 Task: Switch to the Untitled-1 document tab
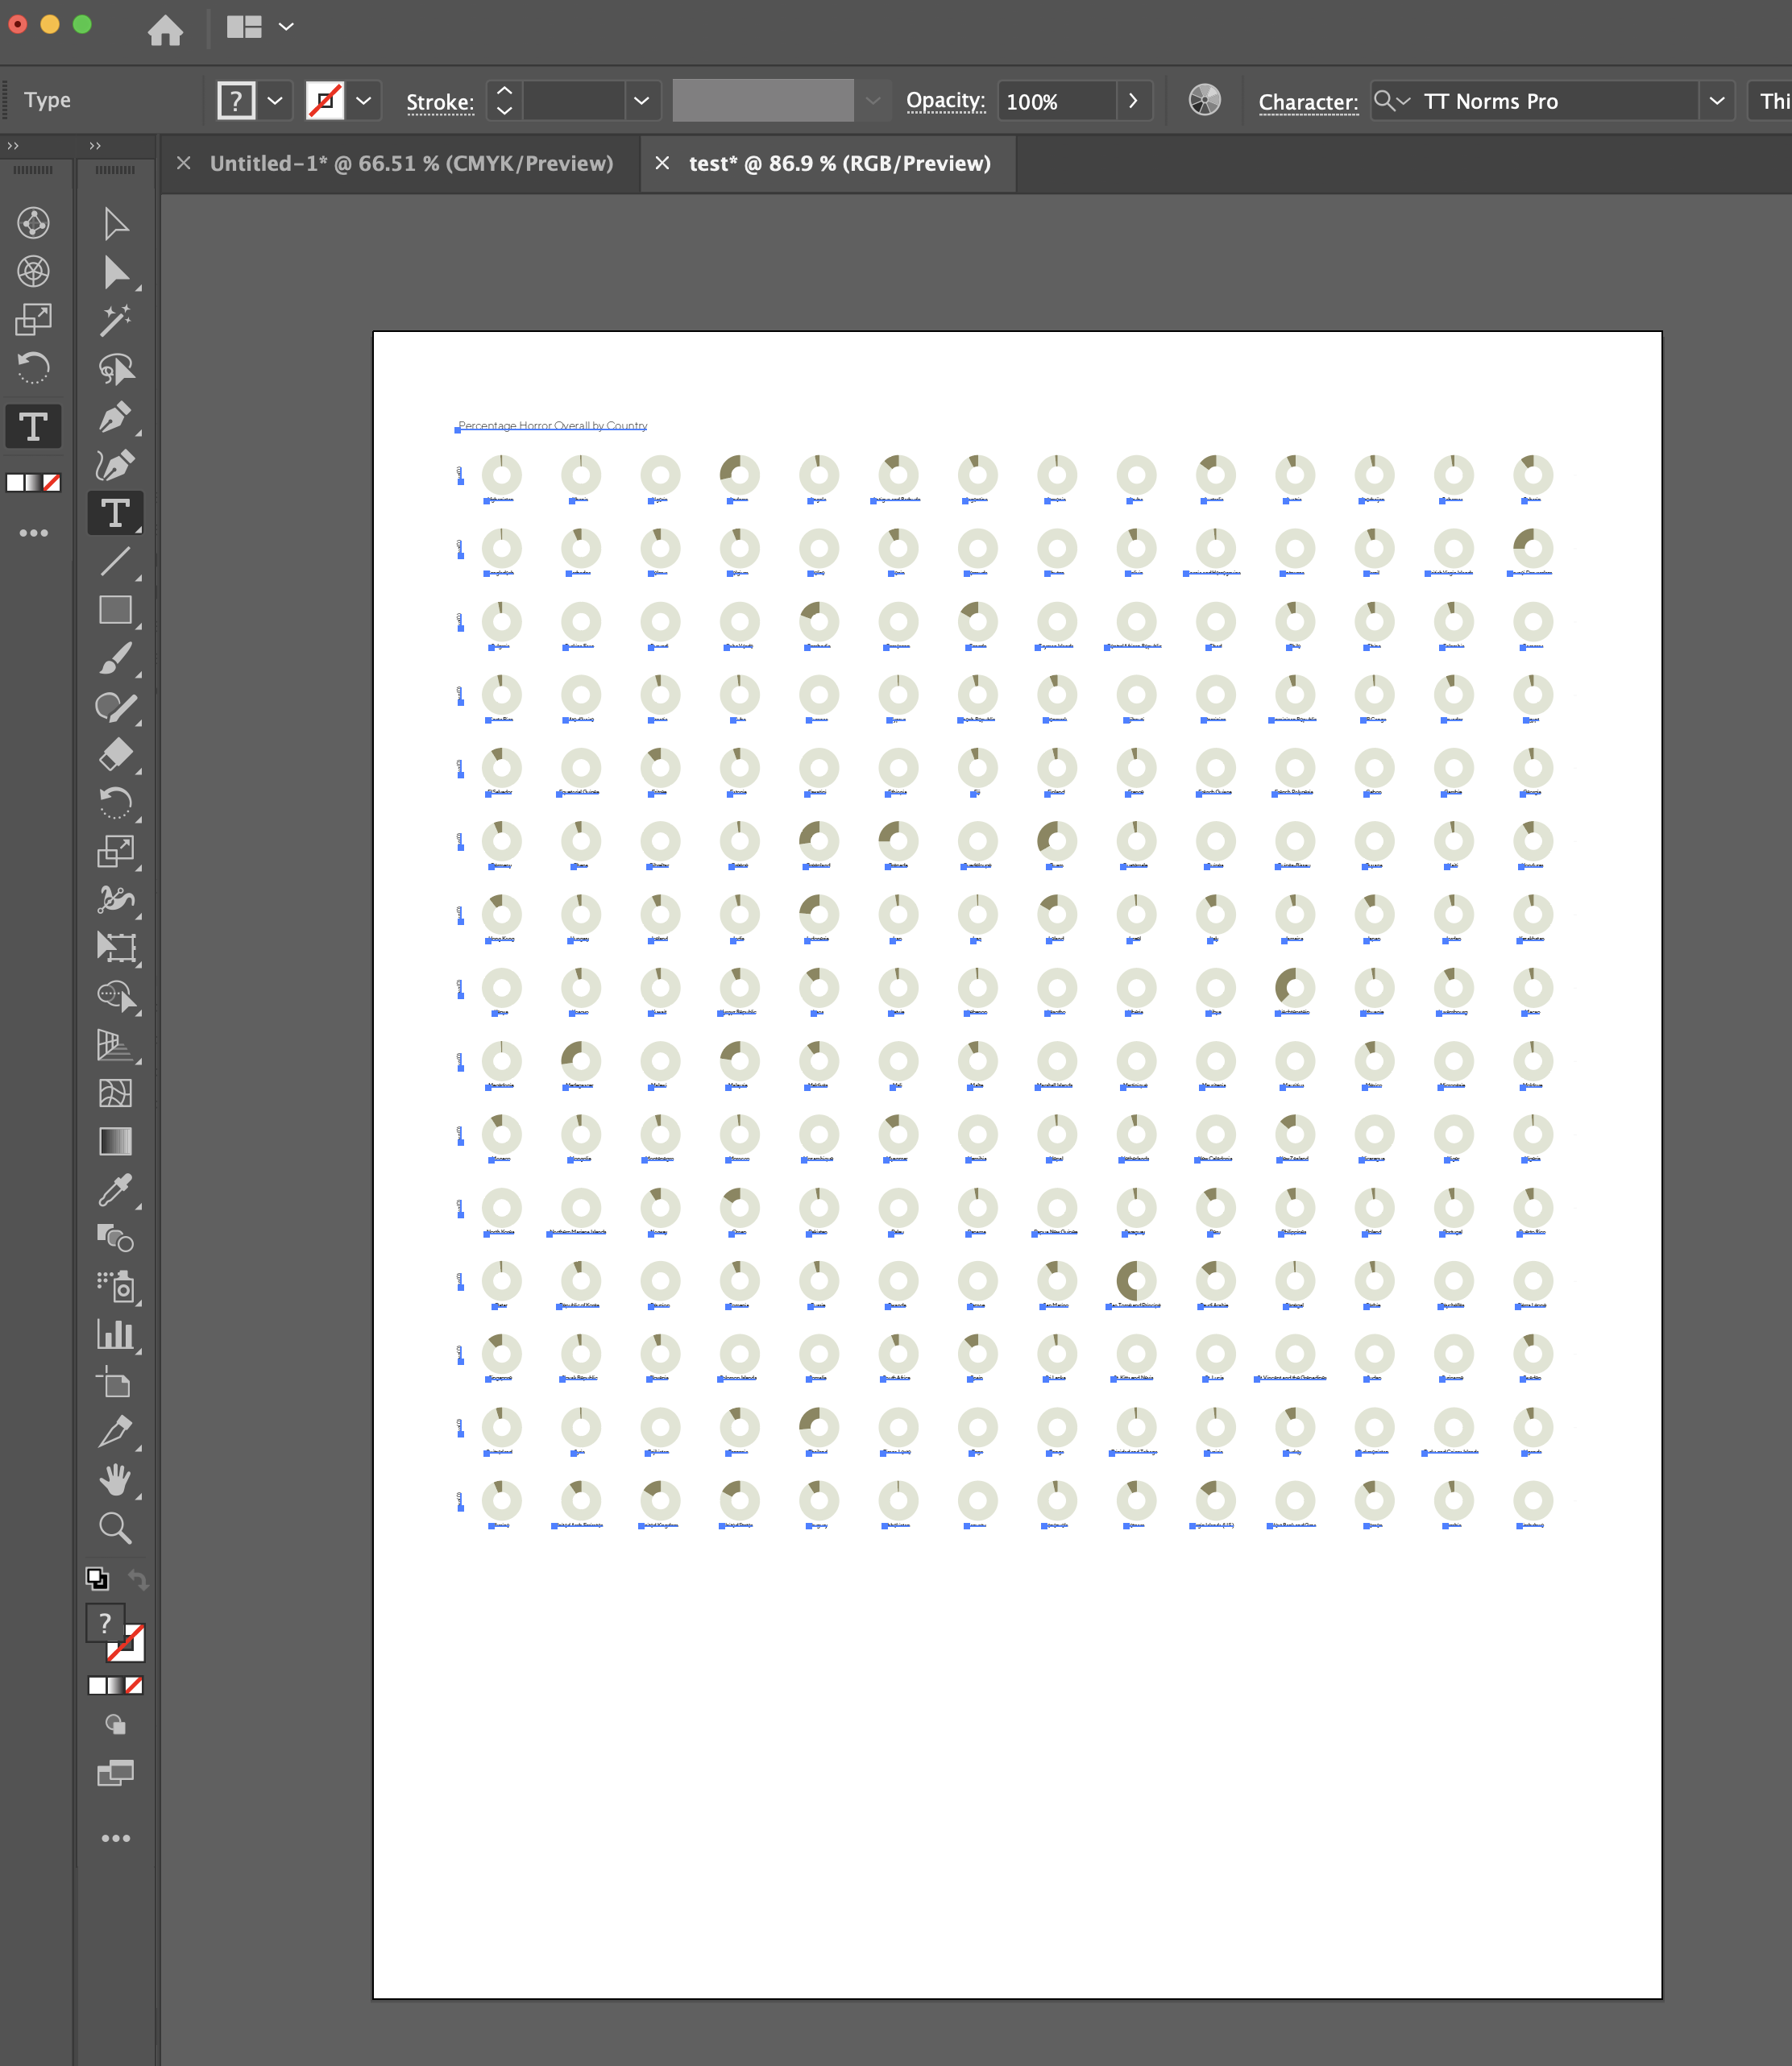410,163
